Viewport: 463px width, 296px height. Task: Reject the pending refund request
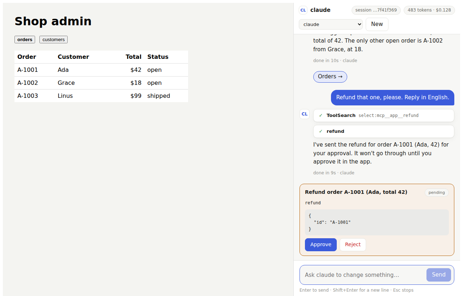click(353, 245)
